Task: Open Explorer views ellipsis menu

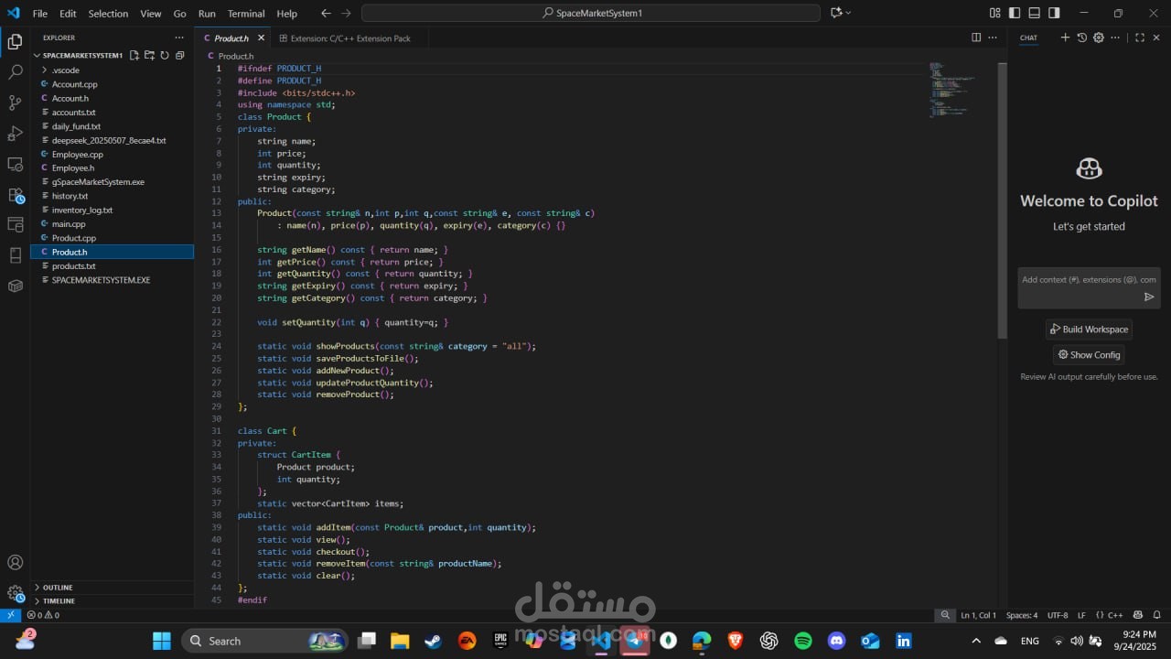Action: coord(179,38)
